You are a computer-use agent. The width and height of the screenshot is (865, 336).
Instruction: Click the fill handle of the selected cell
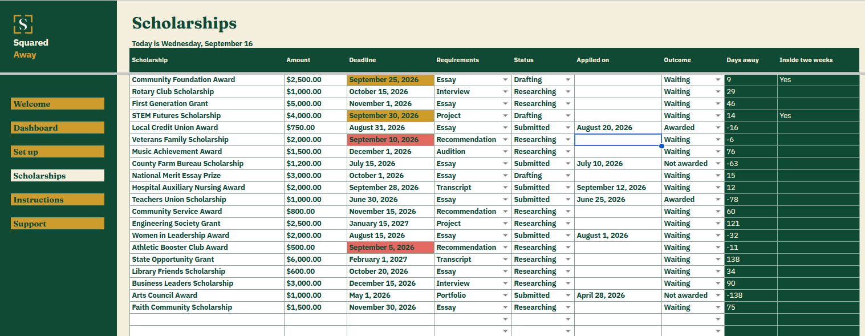pyautogui.click(x=661, y=146)
